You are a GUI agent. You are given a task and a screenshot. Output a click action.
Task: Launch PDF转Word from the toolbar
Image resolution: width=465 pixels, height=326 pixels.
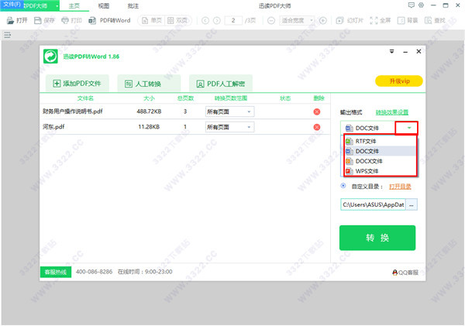point(109,20)
